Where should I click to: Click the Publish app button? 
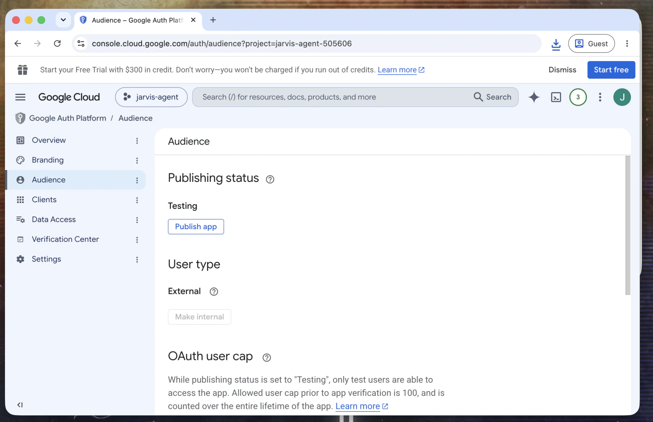click(x=196, y=227)
